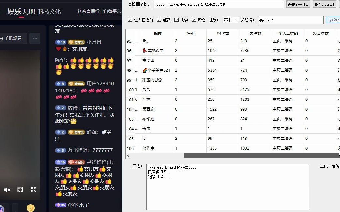Viewport: 340px width, 212px height.
Task: Open the 性别 gender dropdown showing 不限
Action: pos(230,20)
